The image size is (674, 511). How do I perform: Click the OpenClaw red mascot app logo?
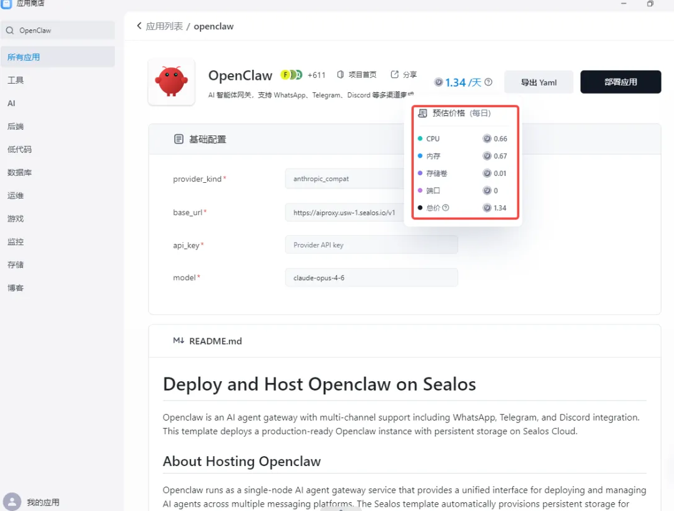171,81
